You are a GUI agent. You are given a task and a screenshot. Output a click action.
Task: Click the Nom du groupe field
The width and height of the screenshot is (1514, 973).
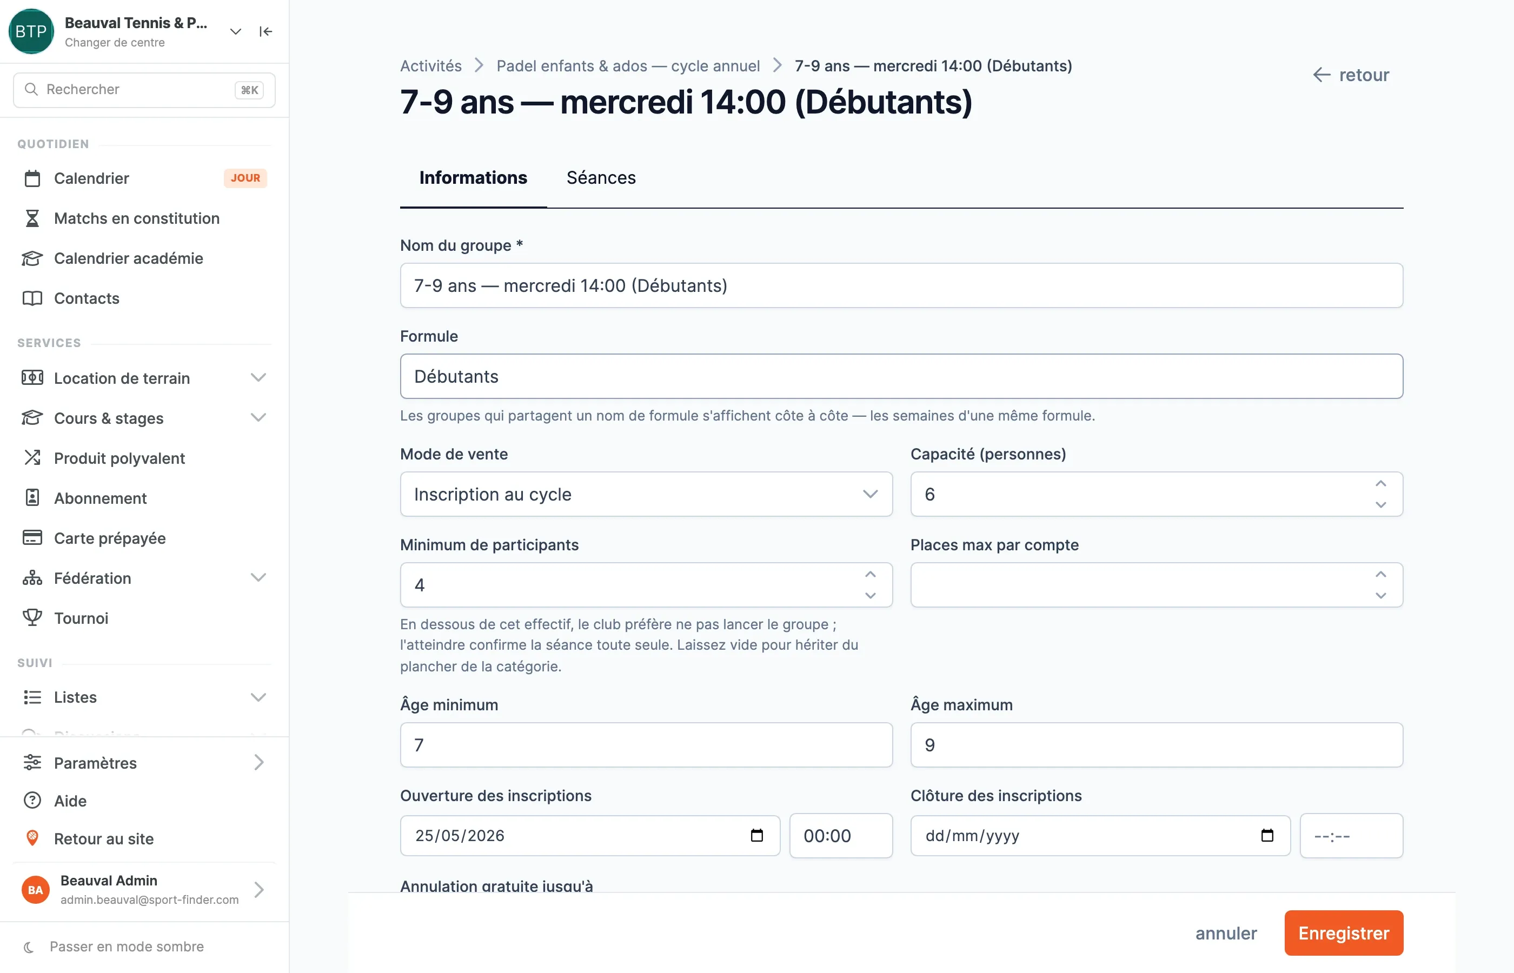[x=901, y=285]
